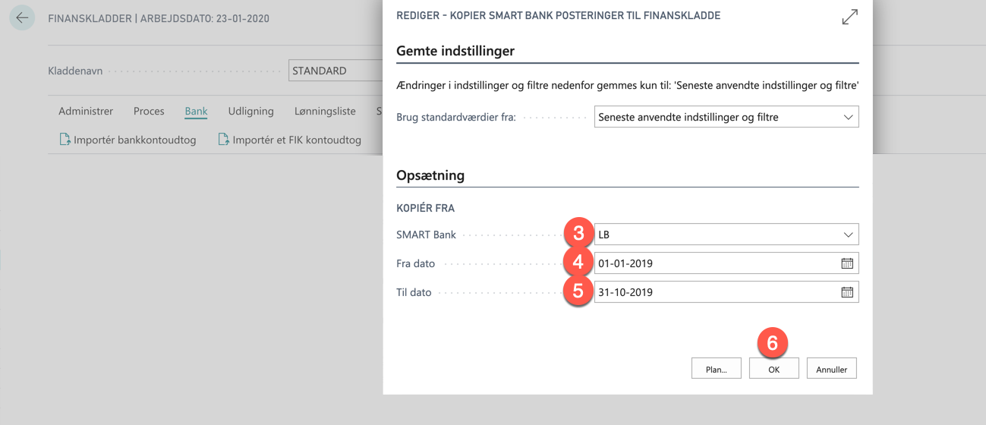The width and height of the screenshot is (986, 425).
Task: Open calendar picker for Til dato
Action: point(847,292)
